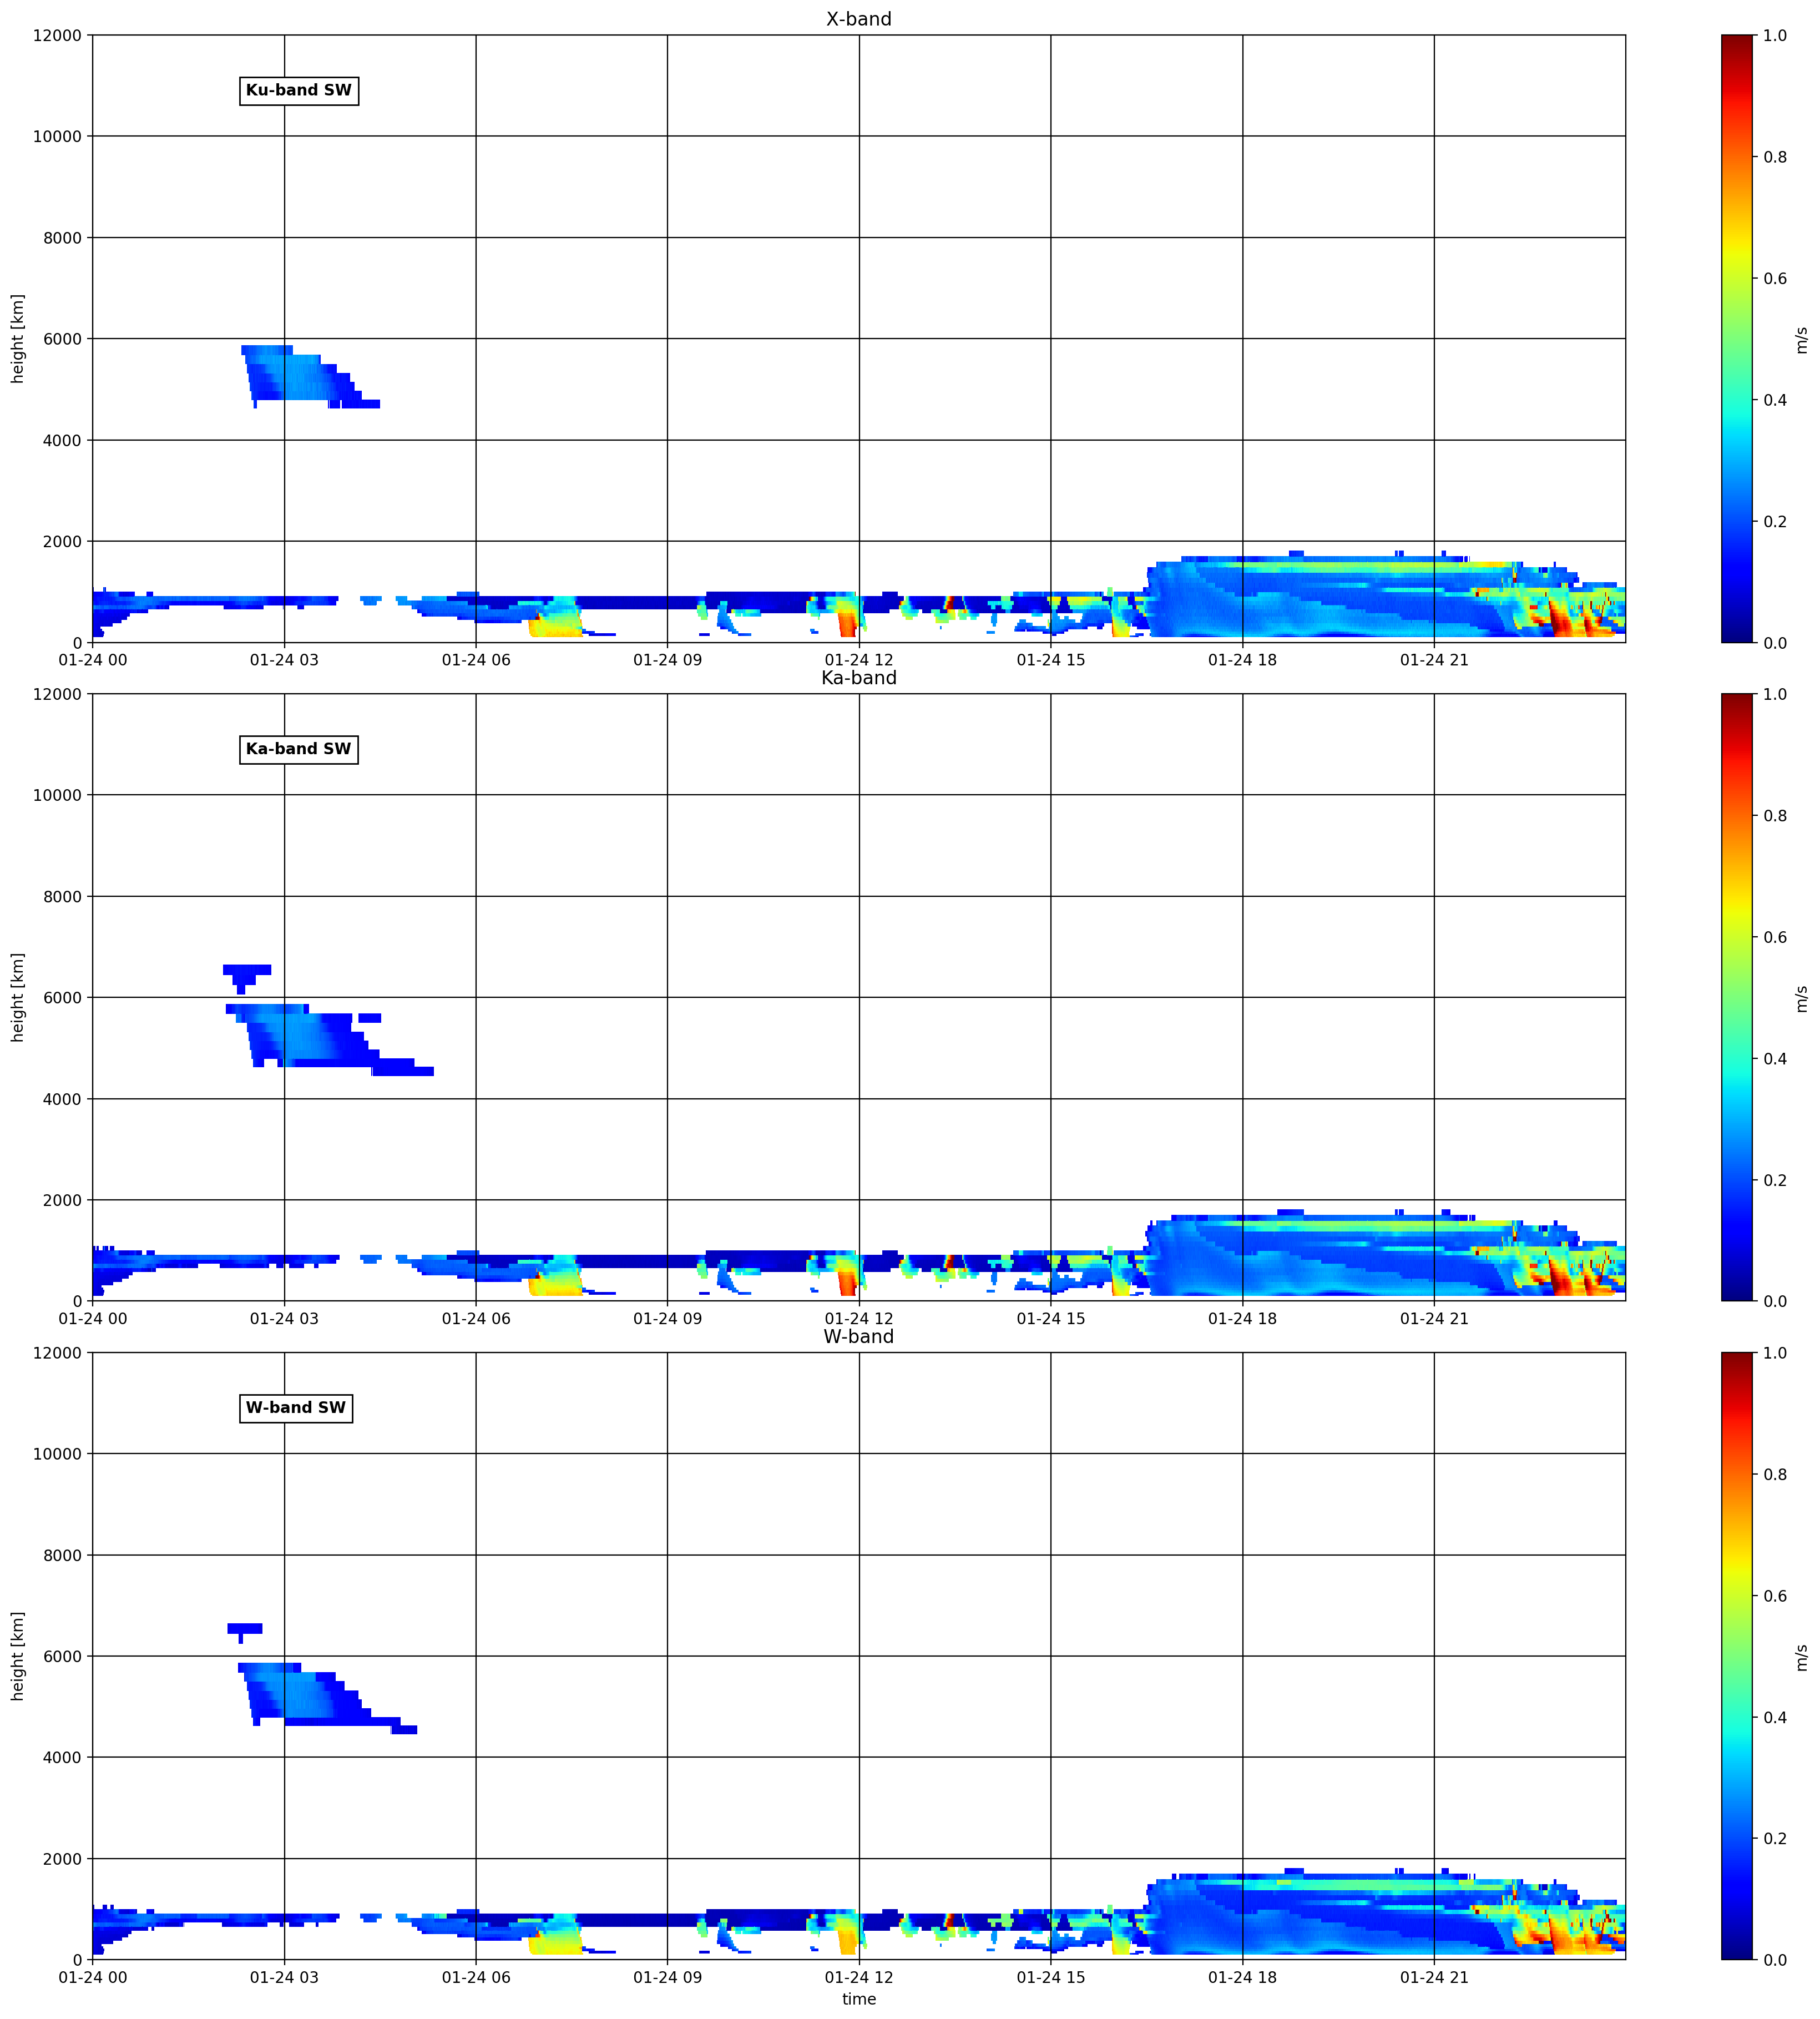This screenshot has width=1820, height=2019.
Task: Click the small cloud patch near 6500 in Ka-band panel
Action: (x=246, y=978)
